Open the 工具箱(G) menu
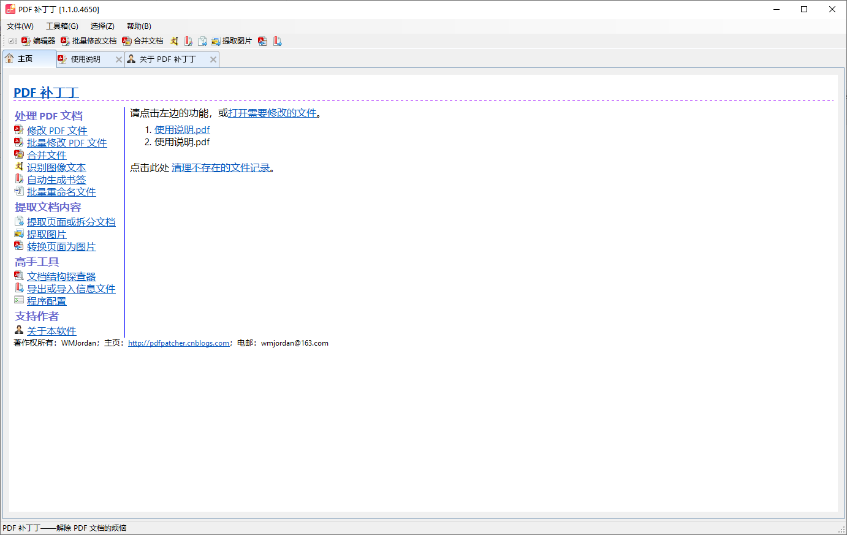The width and height of the screenshot is (847, 535). pos(62,26)
